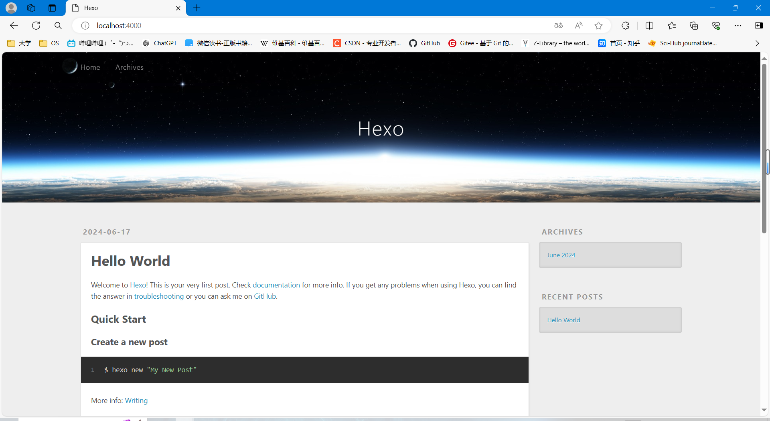
Task: View site information icon in address bar
Action: [x=85, y=26]
